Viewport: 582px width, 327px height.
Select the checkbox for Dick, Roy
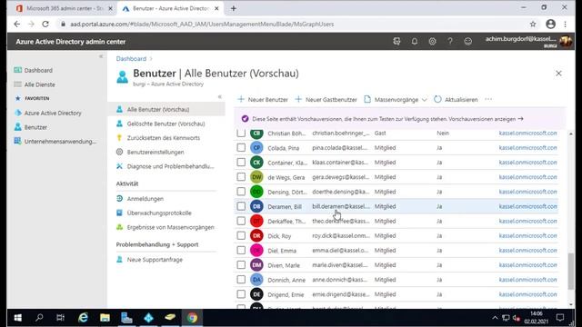(x=241, y=235)
